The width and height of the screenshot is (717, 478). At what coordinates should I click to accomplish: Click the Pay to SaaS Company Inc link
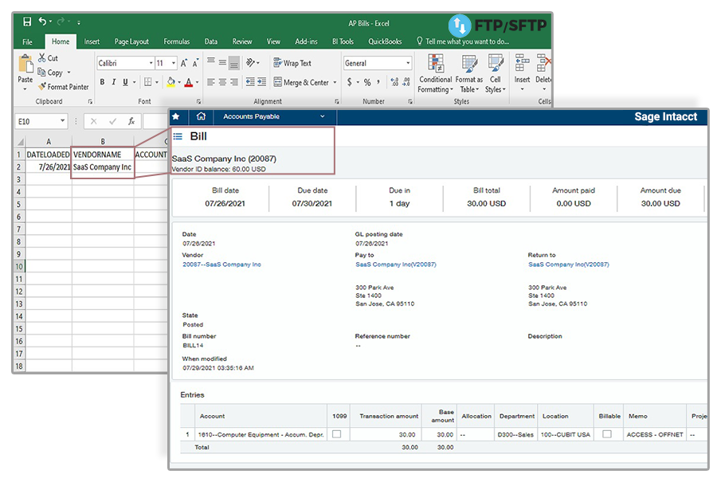pyautogui.click(x=395, y=264)
